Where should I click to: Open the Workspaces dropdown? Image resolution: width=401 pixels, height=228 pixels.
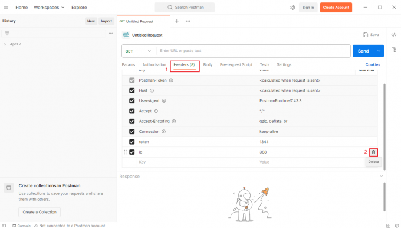tap(49, 8)
